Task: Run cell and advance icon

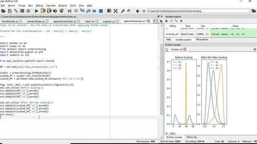Action: tap(49, 11)
